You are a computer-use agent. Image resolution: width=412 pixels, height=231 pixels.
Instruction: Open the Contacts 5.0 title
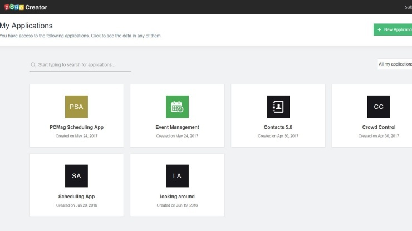[x=278, y=127]
